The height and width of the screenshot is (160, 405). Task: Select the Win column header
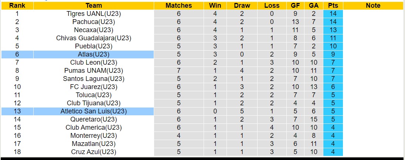(215, 6)
